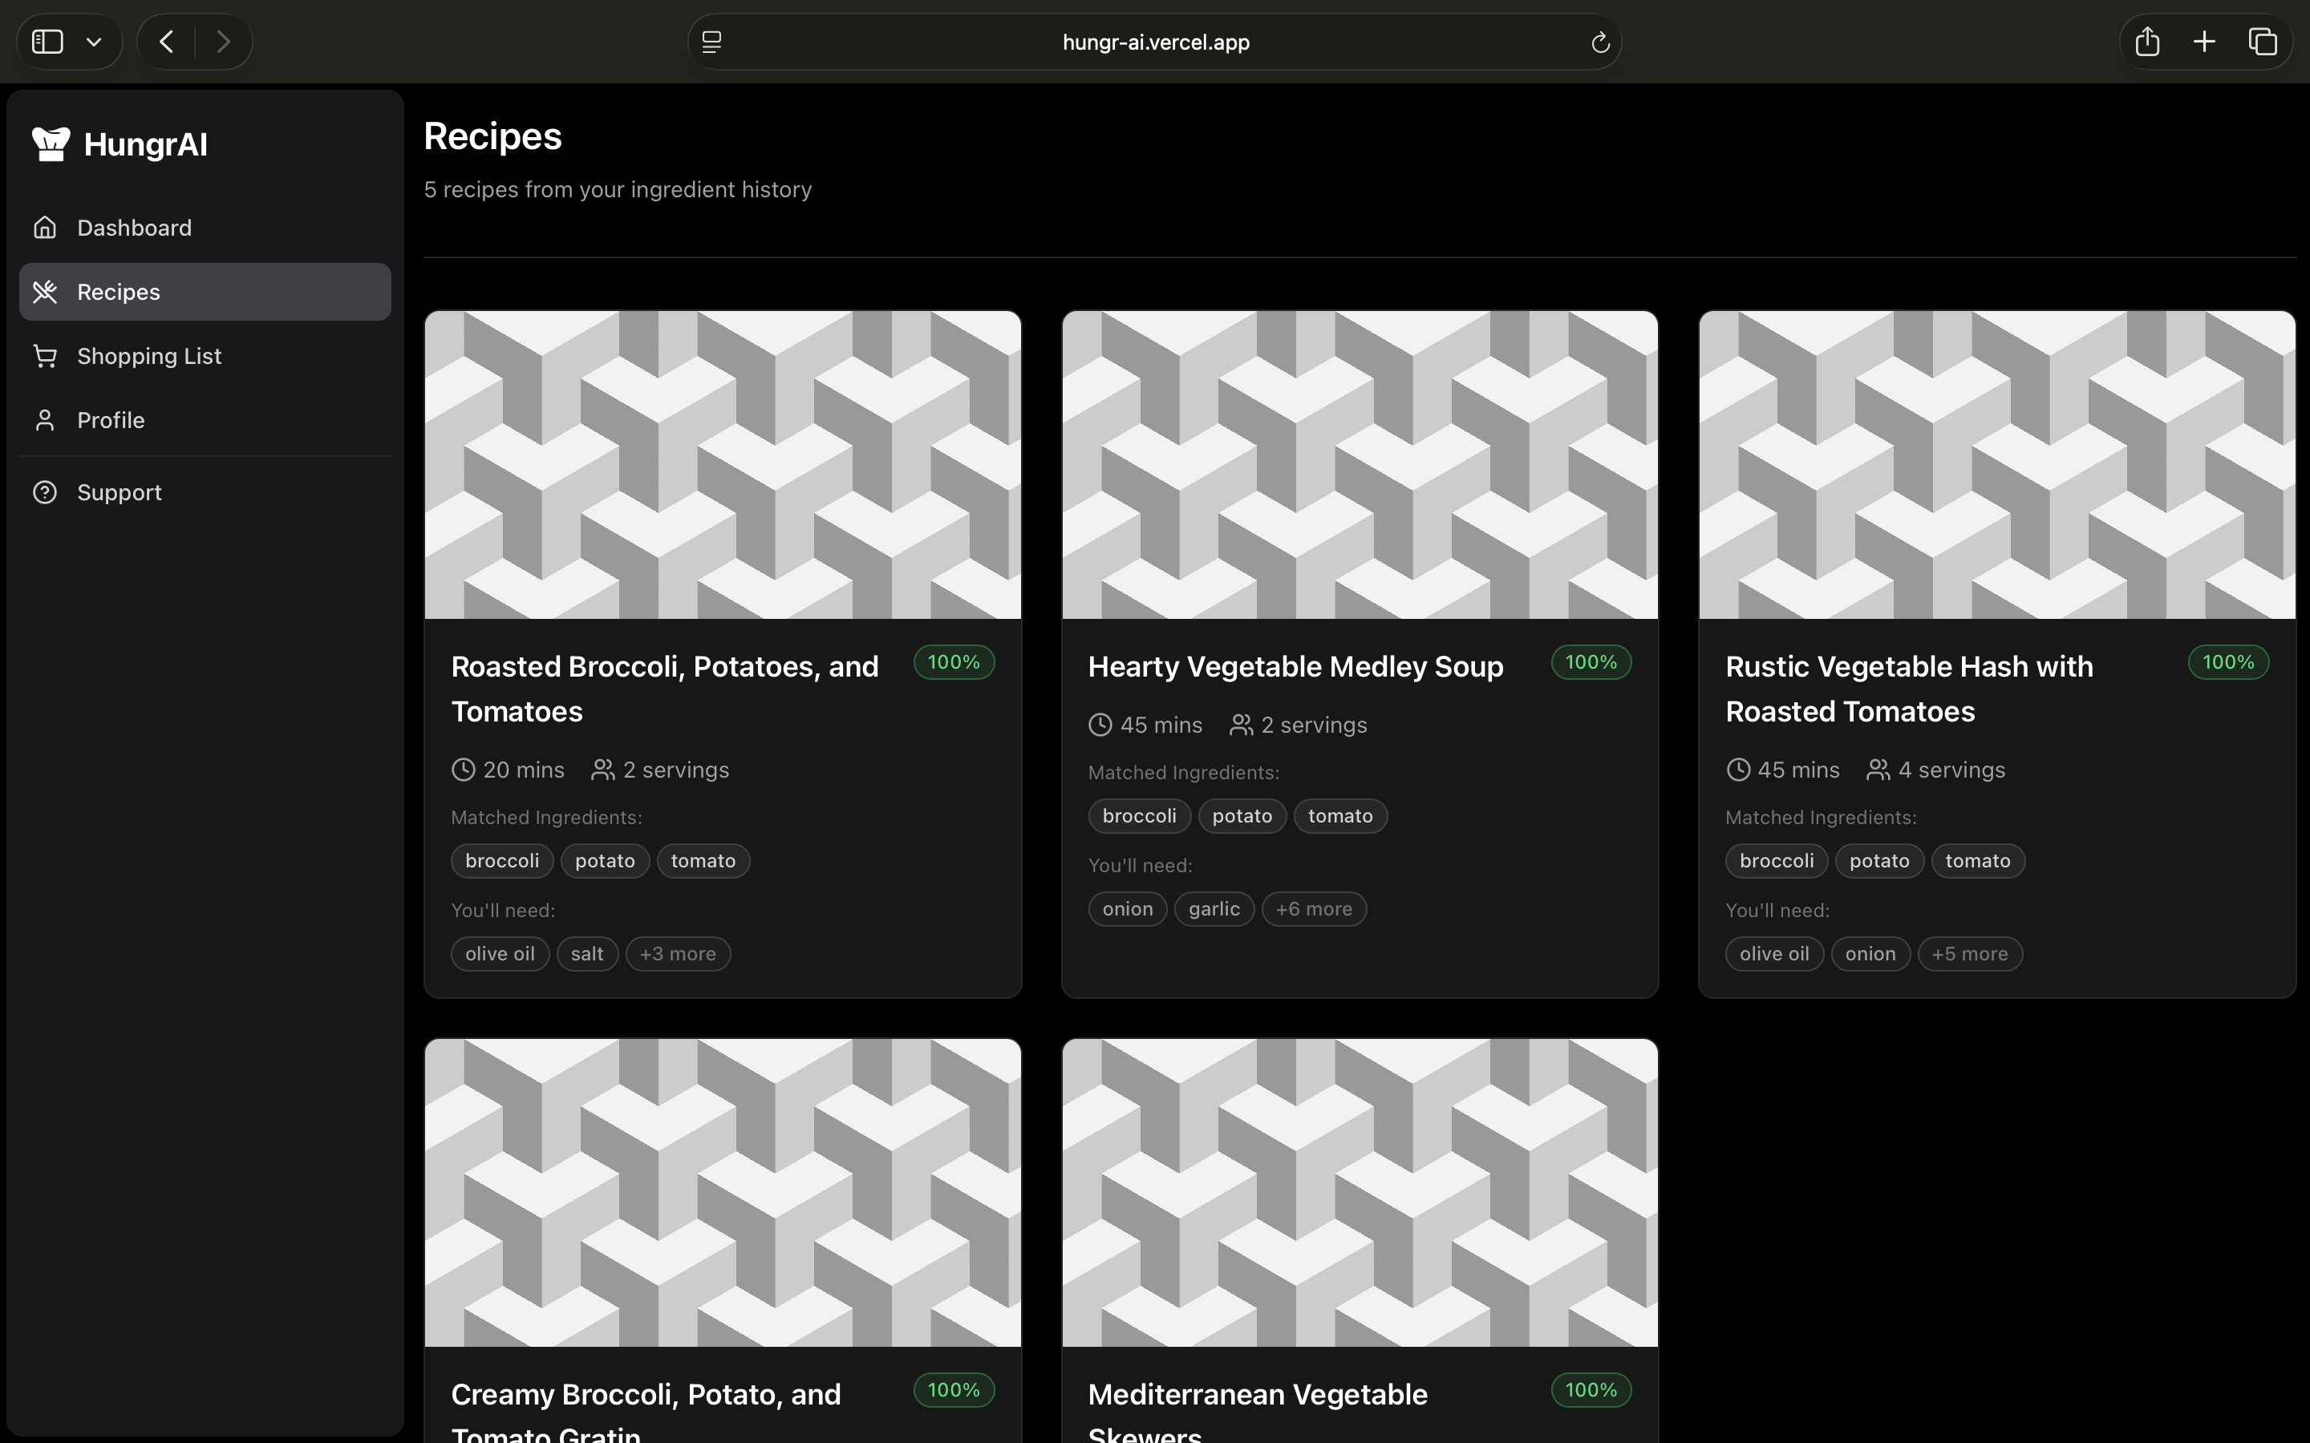Click the hungr-ai.vercel.app address bar
Image resolution: width=2310 pixels, height=1443 pixels.
pyautogui.click(x=1155, y=42)
